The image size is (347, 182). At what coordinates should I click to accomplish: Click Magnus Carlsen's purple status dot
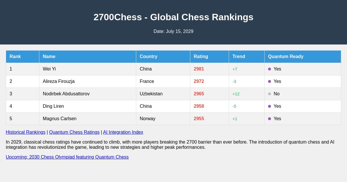click(270, 119)
